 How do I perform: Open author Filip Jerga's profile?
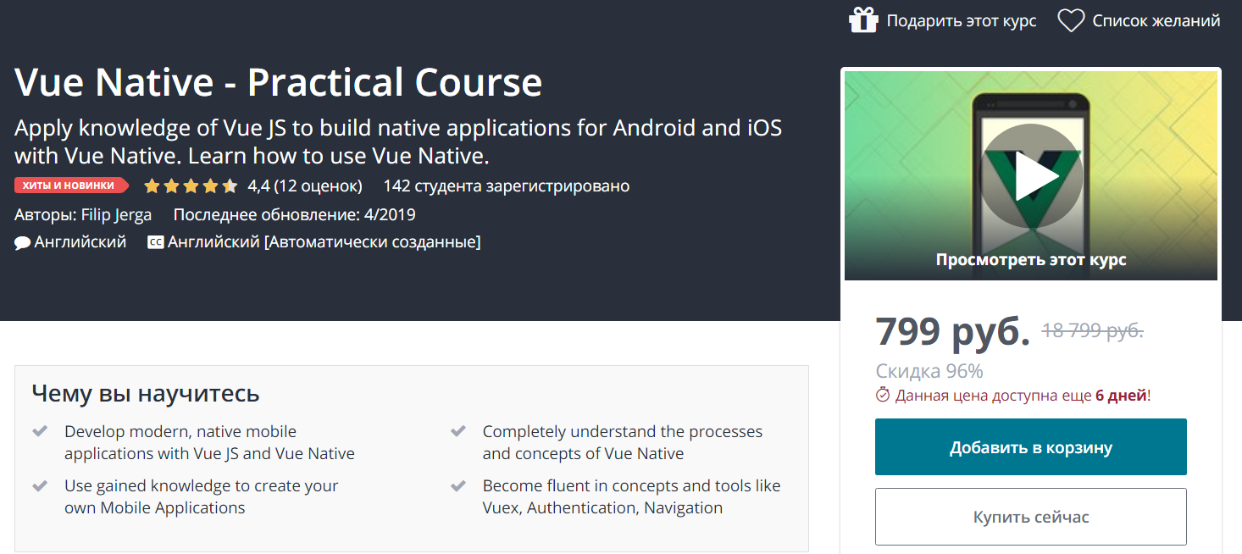pyautogui.click(x=116, y=214)
